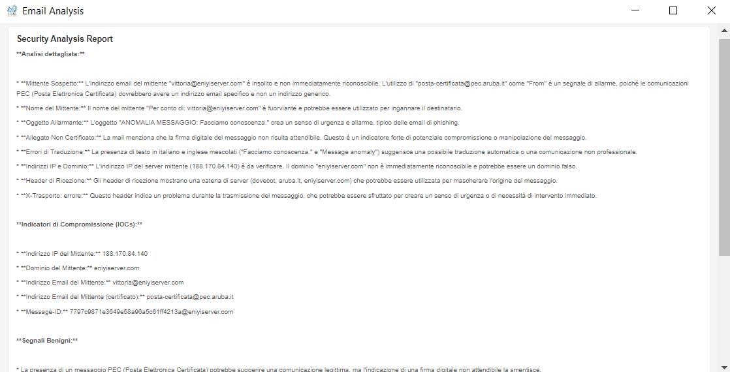Close the Email Analysis window

(711, 10)
